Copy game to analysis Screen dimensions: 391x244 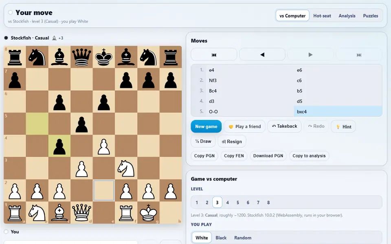point(309,156)
